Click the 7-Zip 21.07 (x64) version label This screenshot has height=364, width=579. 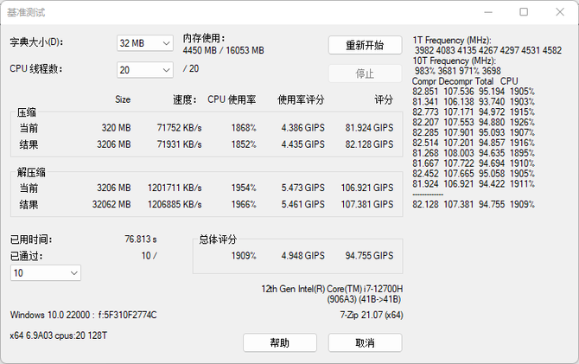(372, 315)
